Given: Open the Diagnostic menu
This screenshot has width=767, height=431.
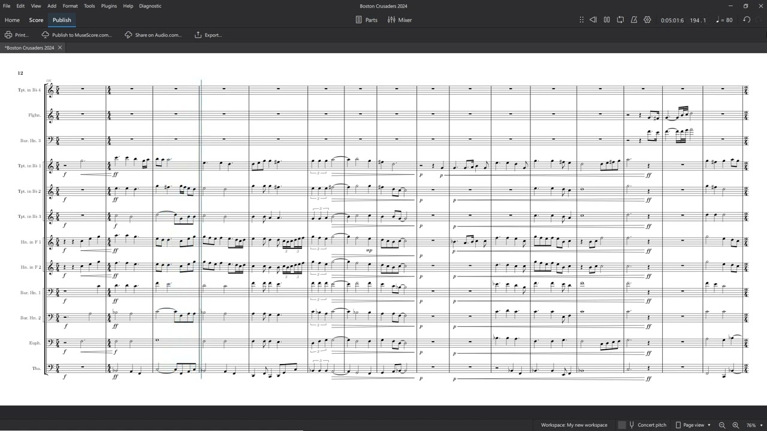Looking at the screenshot, I should [150, 6].
